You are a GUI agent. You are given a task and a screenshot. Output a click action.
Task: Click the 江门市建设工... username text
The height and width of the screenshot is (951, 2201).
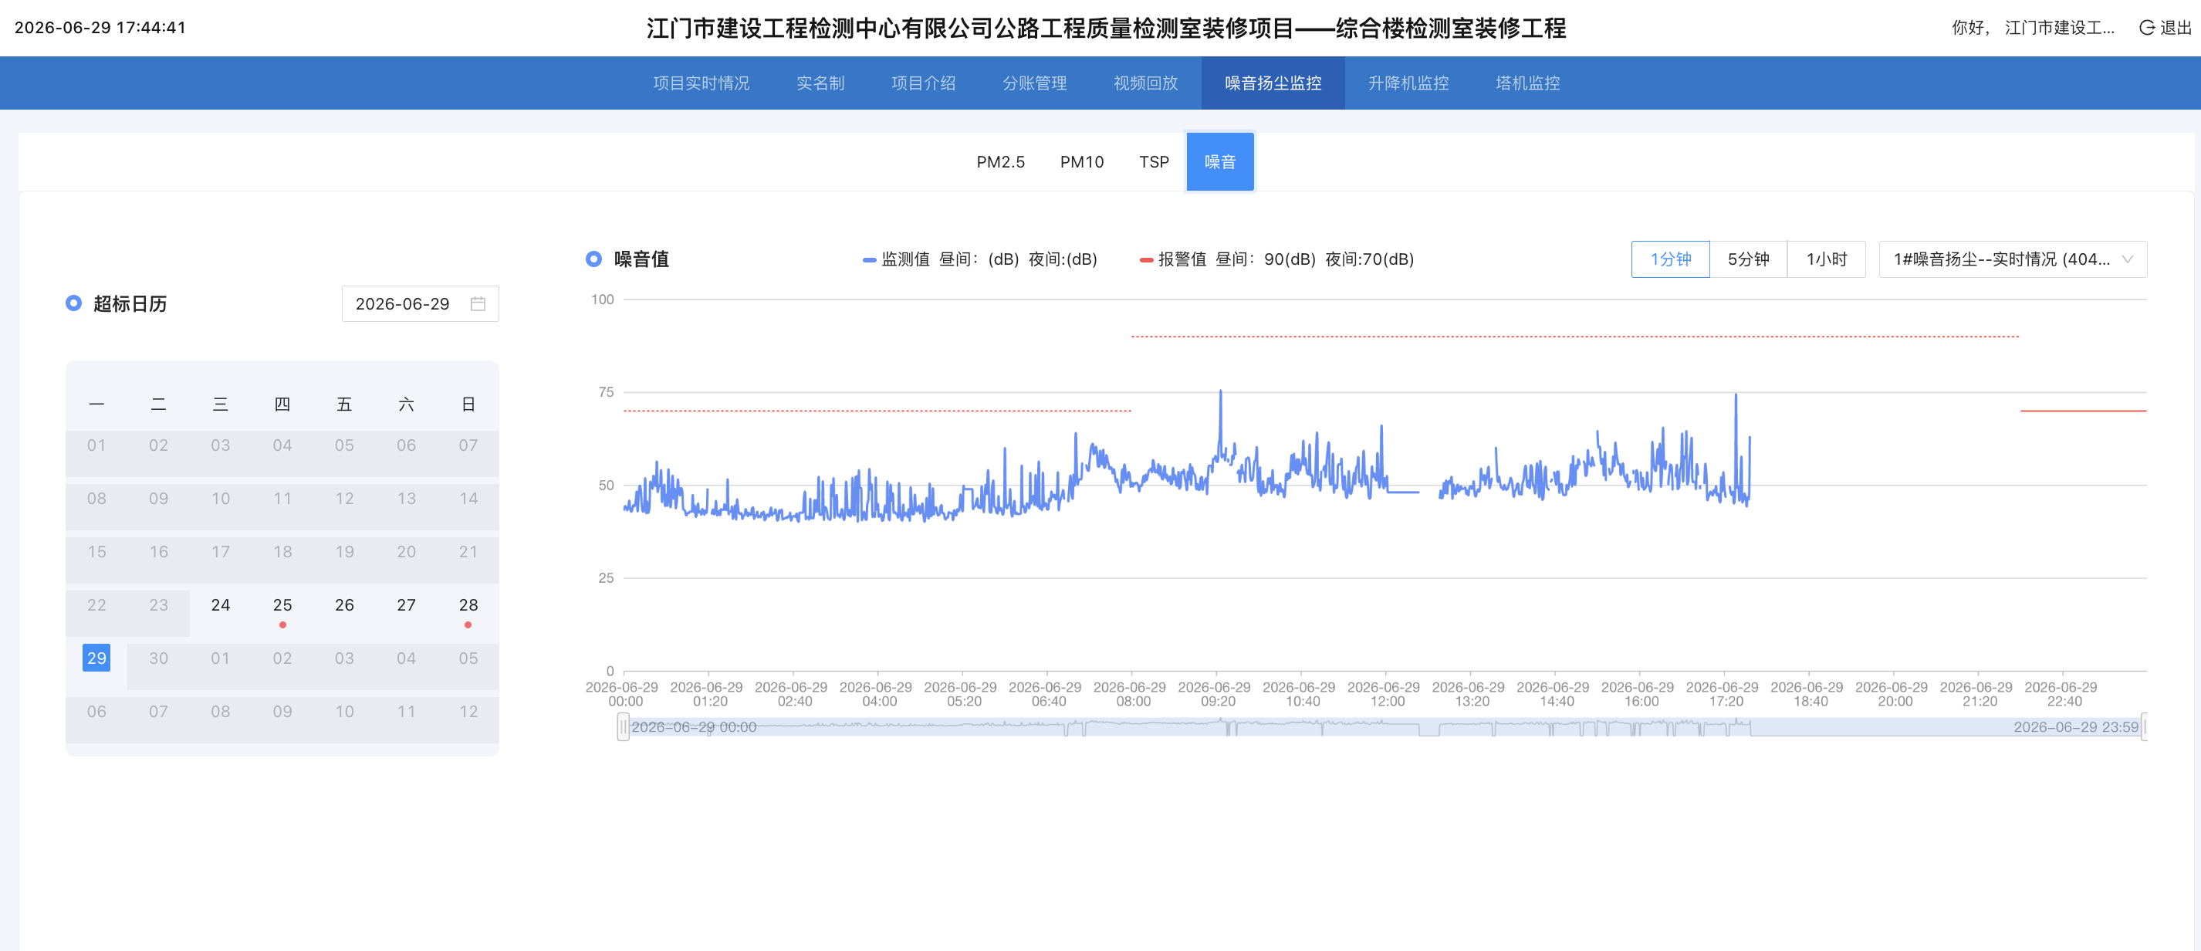(x=2059, y=27)
